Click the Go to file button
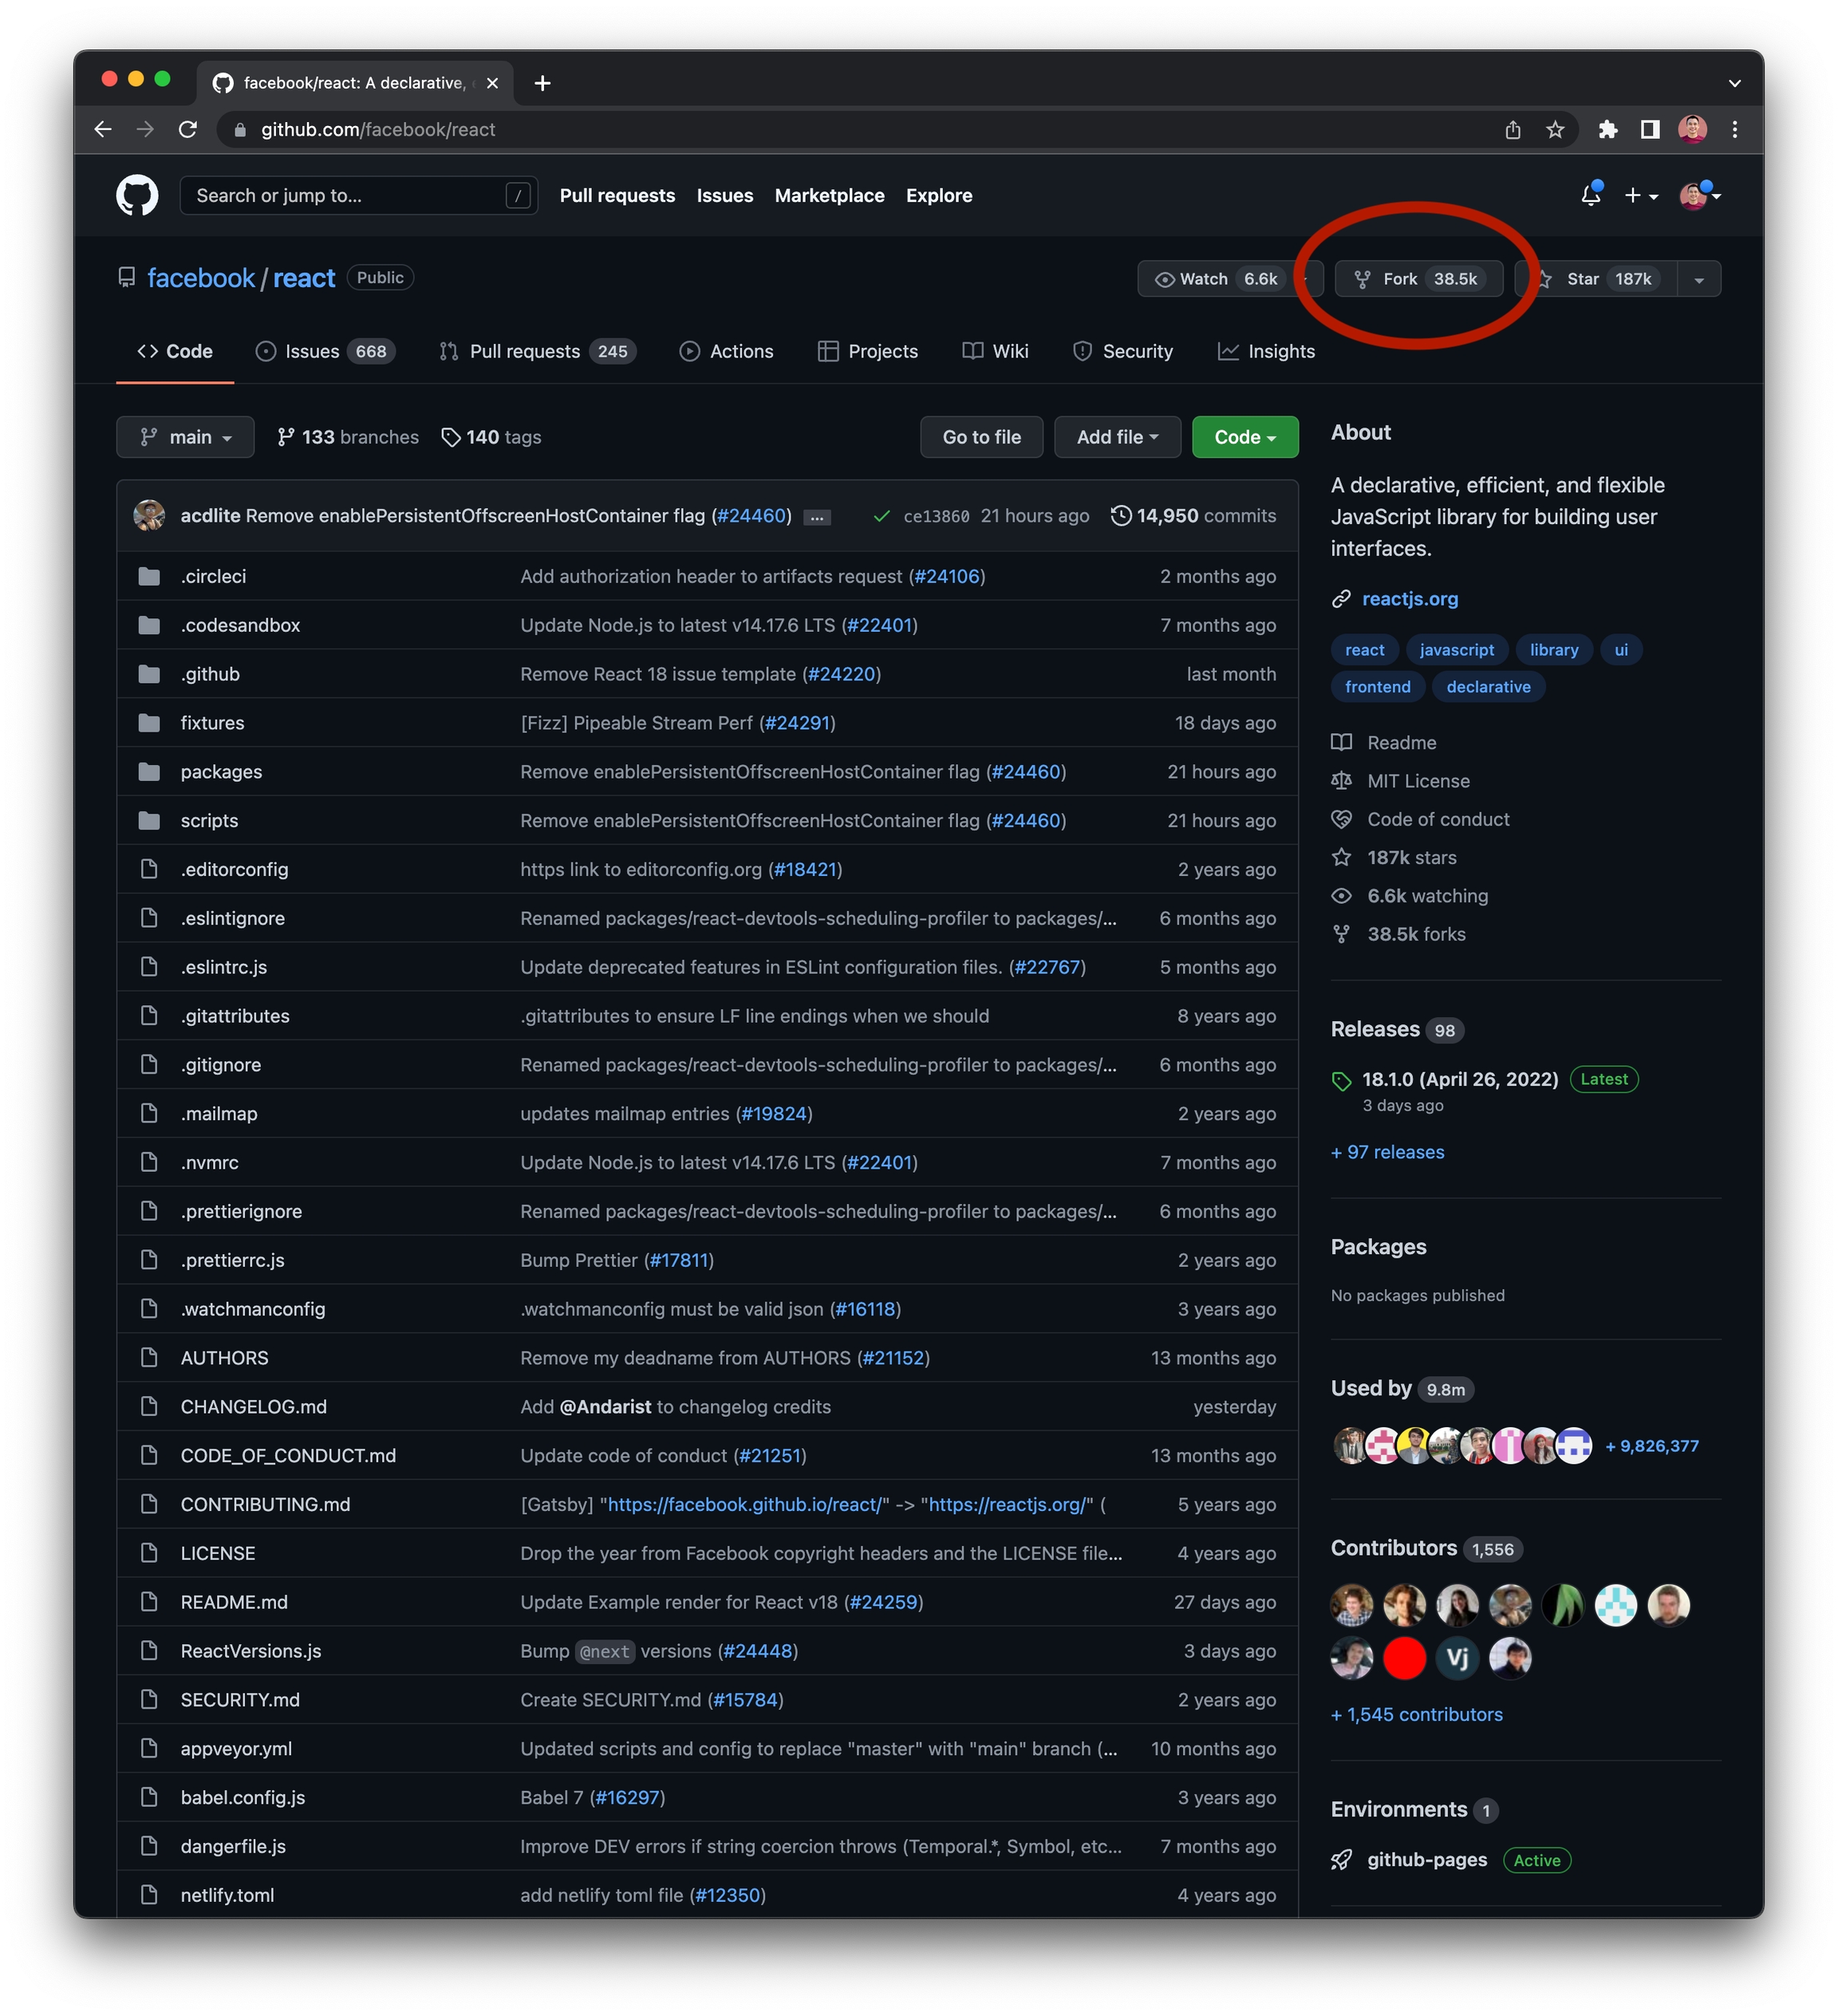Screen dimensions: 1838x2016 coord(981,437)
